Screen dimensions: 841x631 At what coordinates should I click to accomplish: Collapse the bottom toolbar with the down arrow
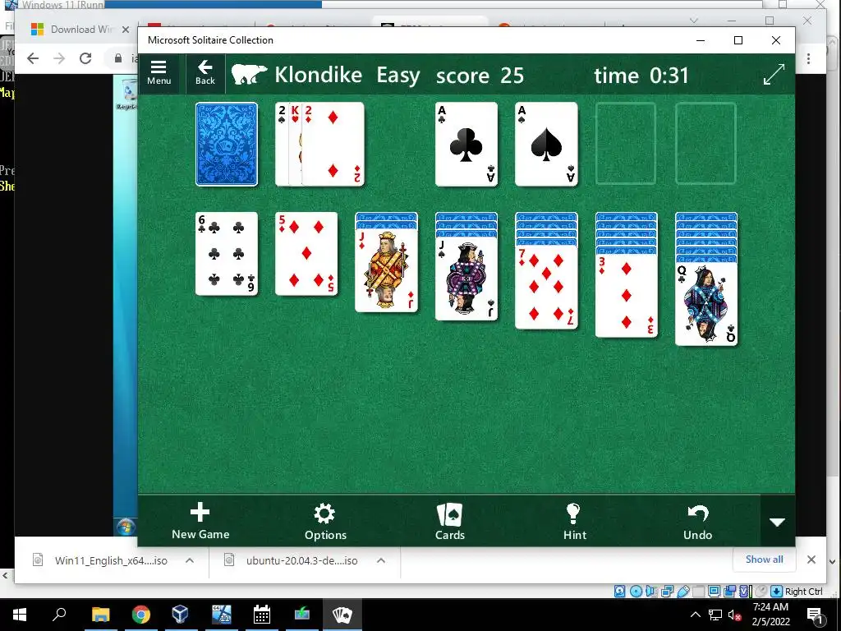(x=777, y=522)
